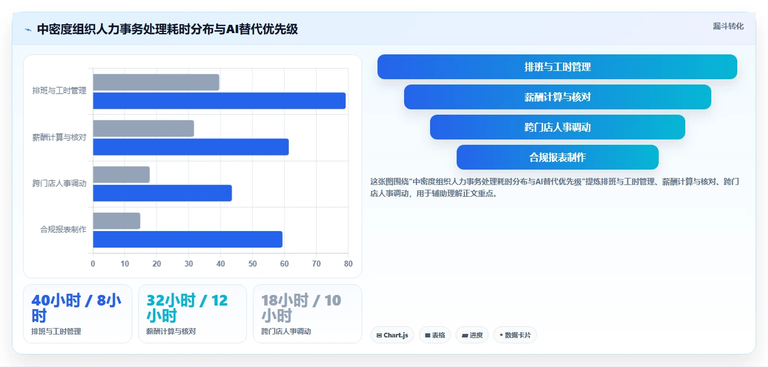Click the lightning icon beside the title
Screen dimensions: 768x367
click(x=28, y=29)
